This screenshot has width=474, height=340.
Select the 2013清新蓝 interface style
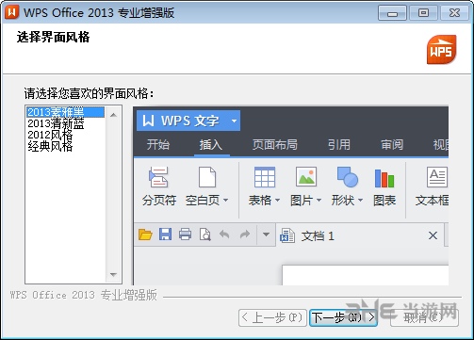point(56,123)
